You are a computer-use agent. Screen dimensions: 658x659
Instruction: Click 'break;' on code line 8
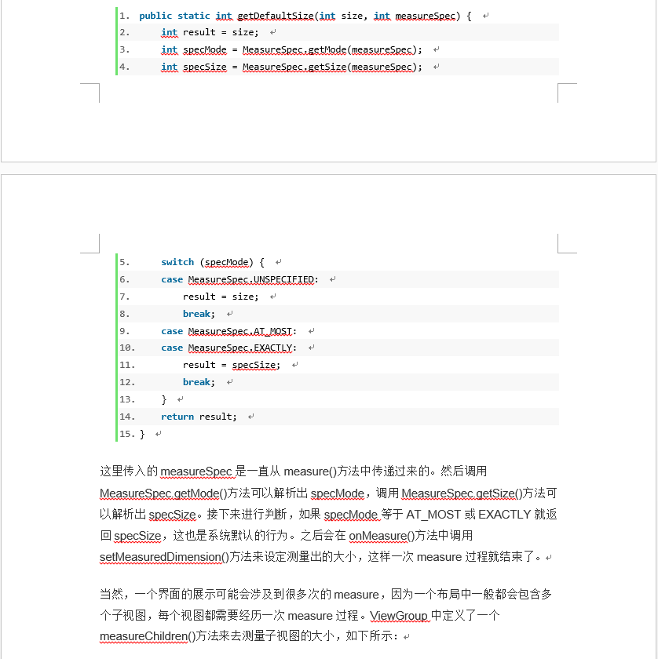click(x=199, y=314)
